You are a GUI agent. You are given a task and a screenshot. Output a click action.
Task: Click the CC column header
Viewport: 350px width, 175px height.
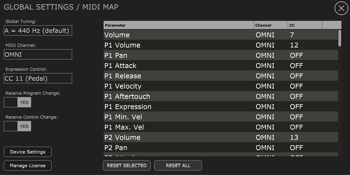tap(305, 25)
